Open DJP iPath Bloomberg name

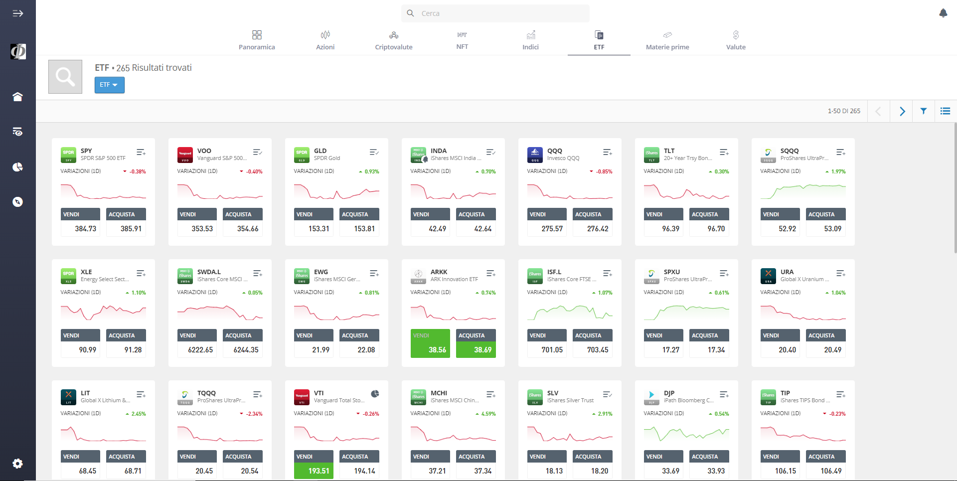coord(689,400)
